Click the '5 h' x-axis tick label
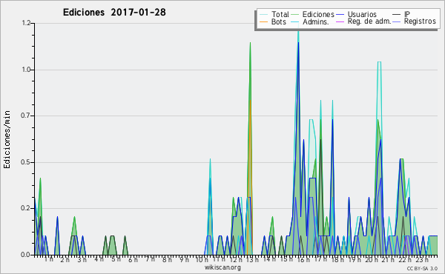Image resolution: width=445 pixels, height=274 pixels. [x=116, y=259]
